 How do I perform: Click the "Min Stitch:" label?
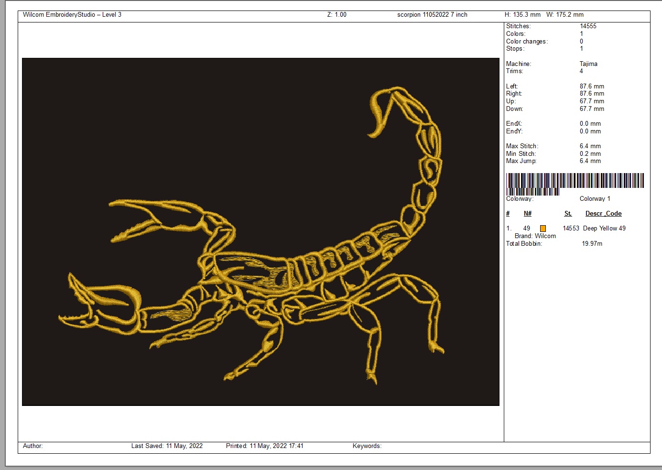point(521,154)
